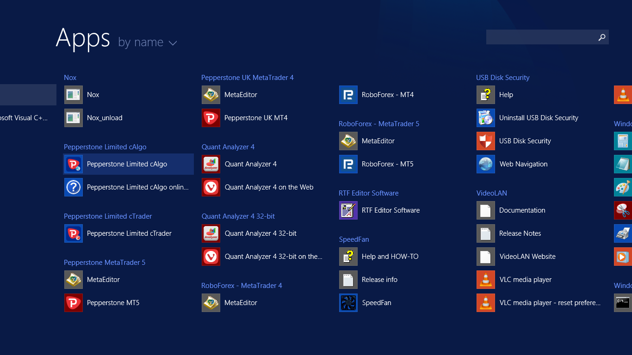Click inside the Apps search field

click(540, 37)
